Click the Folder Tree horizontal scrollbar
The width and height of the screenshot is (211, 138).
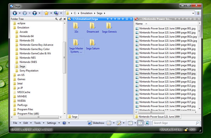tap(38, 117)
